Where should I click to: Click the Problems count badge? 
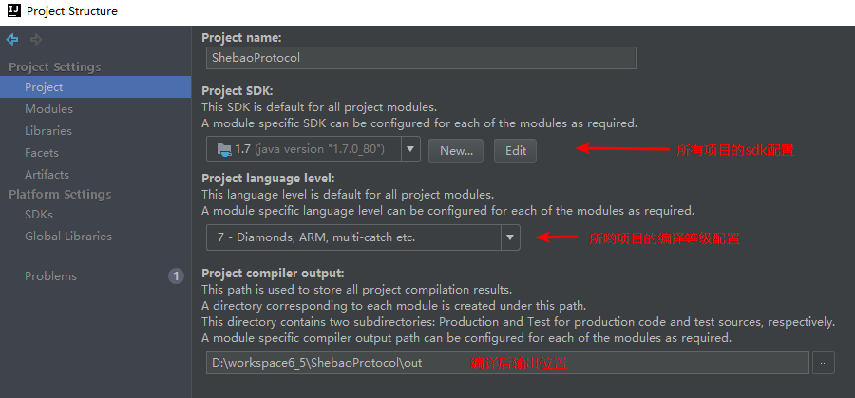coord(176,276)
